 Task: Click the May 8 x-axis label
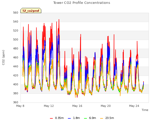tap(20, 106)
